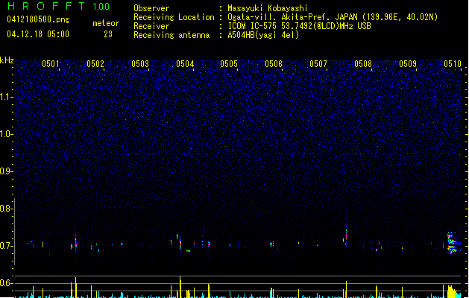Image resolution: width=469 pixels, height=298 pixels.
Task: Click the A504HB(yagi 4el) antenna text
Action: [x=263, y=35]
